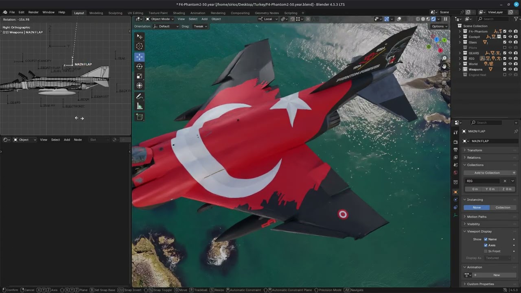Collapse the Collections panel
521x293 pixels.
pos(475,165)
